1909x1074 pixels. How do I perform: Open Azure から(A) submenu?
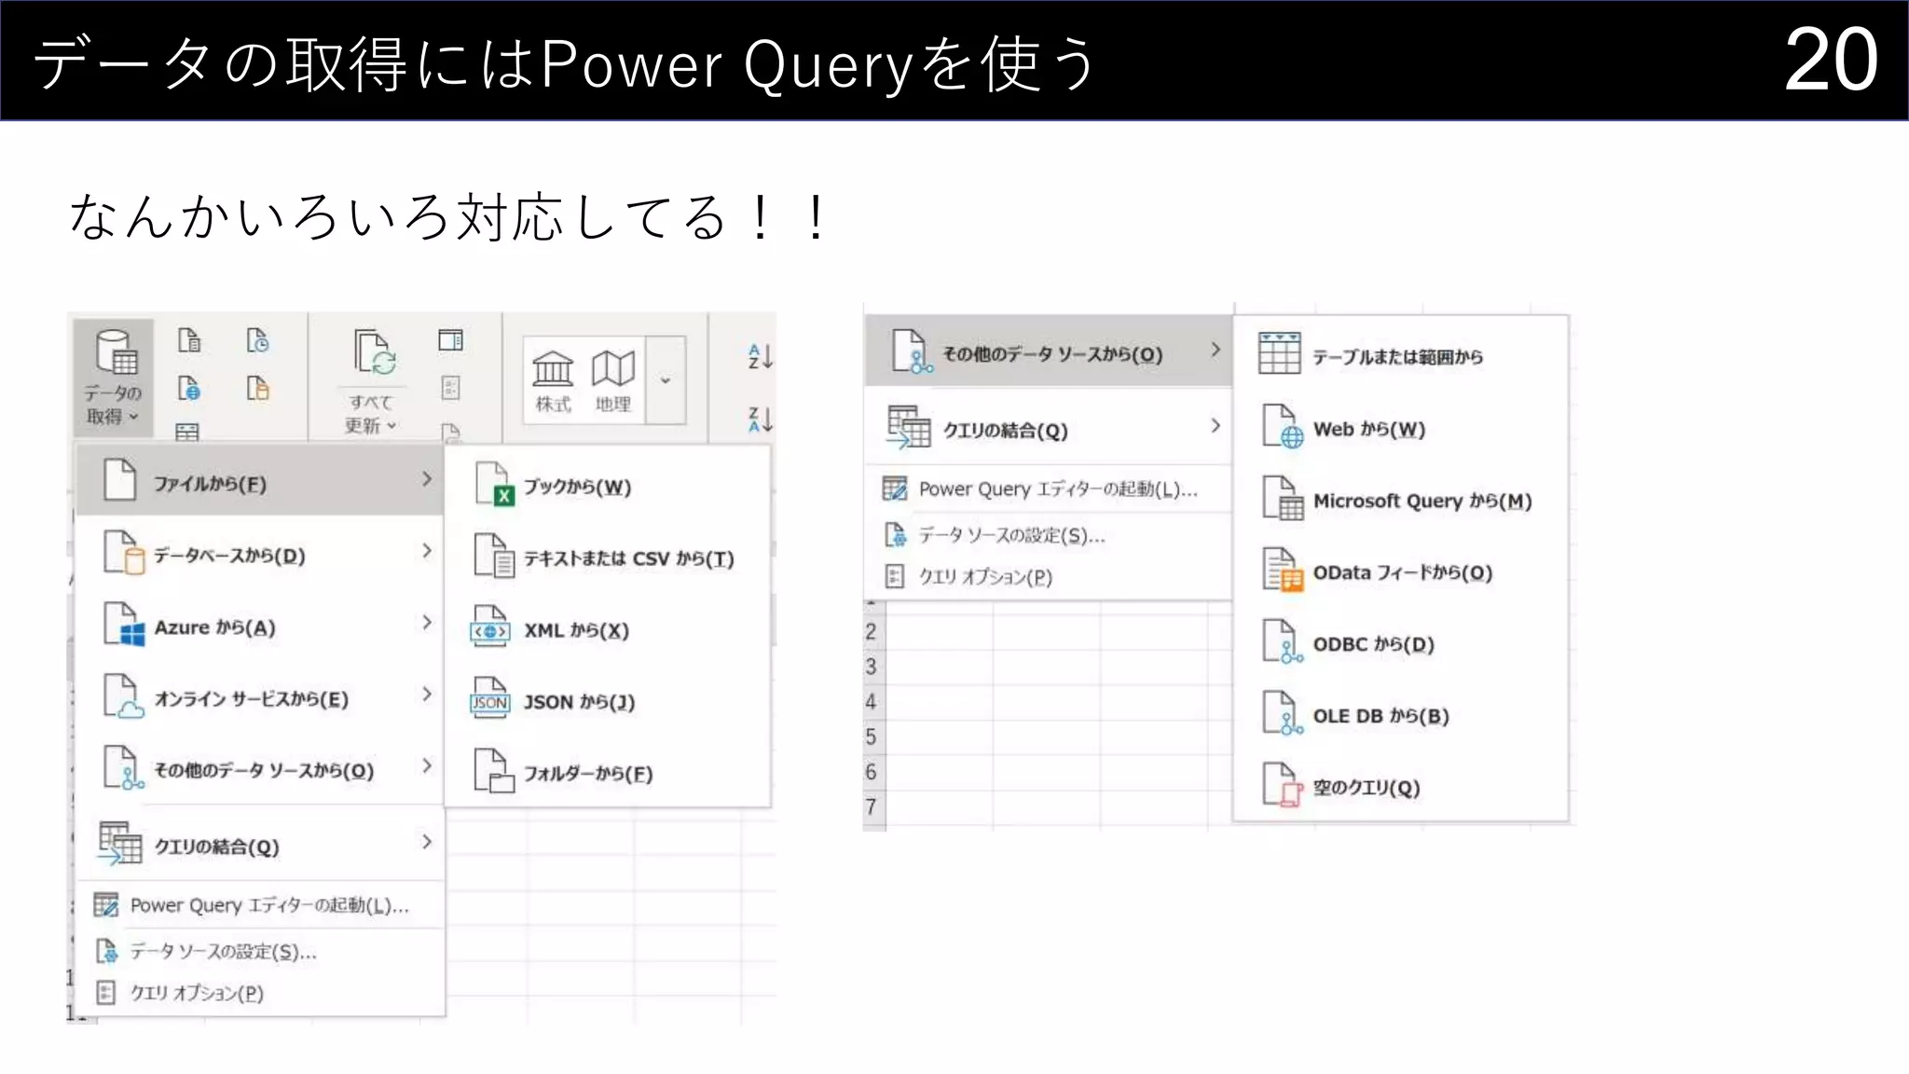(x=260, y=626)
